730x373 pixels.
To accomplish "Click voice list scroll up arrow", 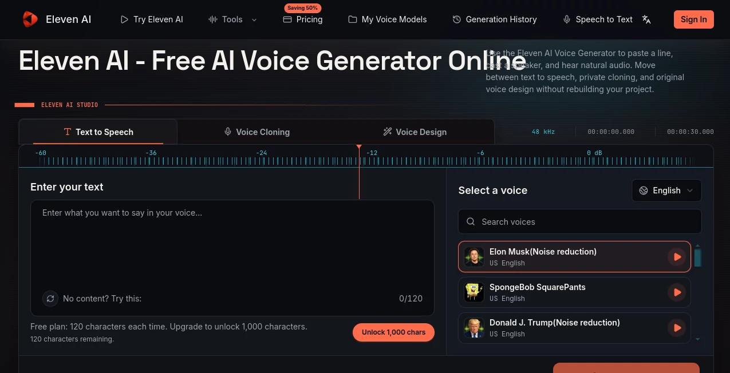I will (697, 246).
